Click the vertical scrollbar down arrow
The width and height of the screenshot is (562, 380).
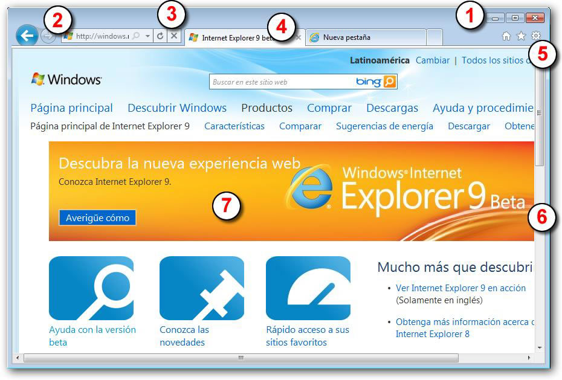click(539, 347)
